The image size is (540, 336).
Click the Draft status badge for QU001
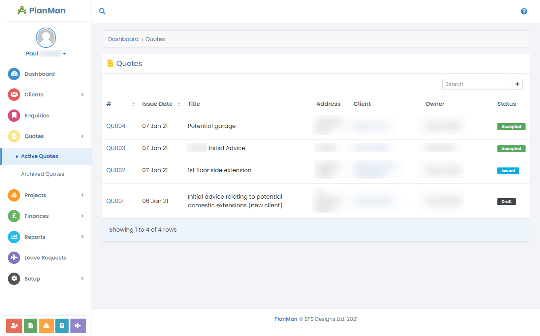click(x=507, y=202)
